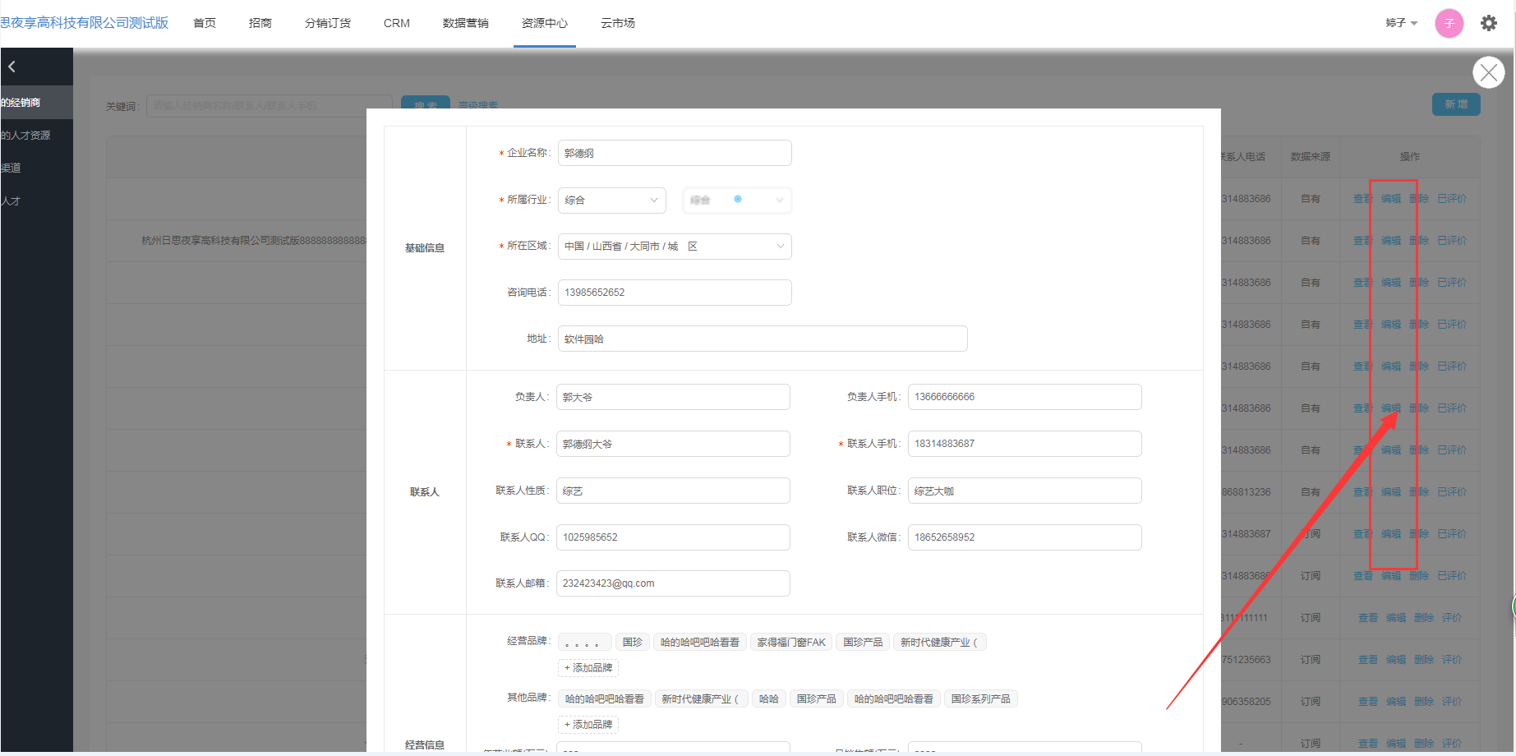Click add brand under 其他品牌
Screen dimensions: 1516x756
coord(588,725)
